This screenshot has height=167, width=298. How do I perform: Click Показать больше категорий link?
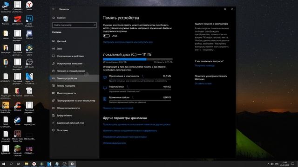118,108
